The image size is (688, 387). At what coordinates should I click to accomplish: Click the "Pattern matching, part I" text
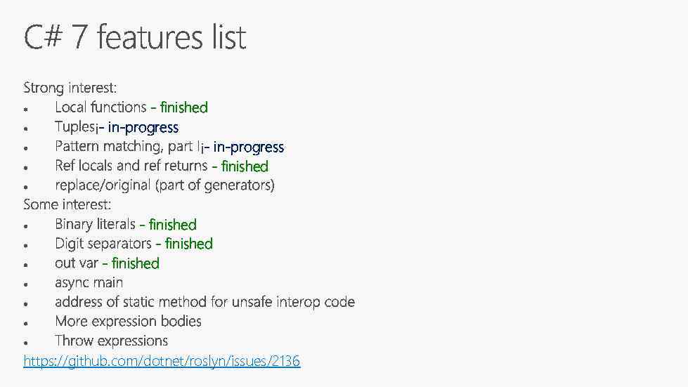[127, 146]
